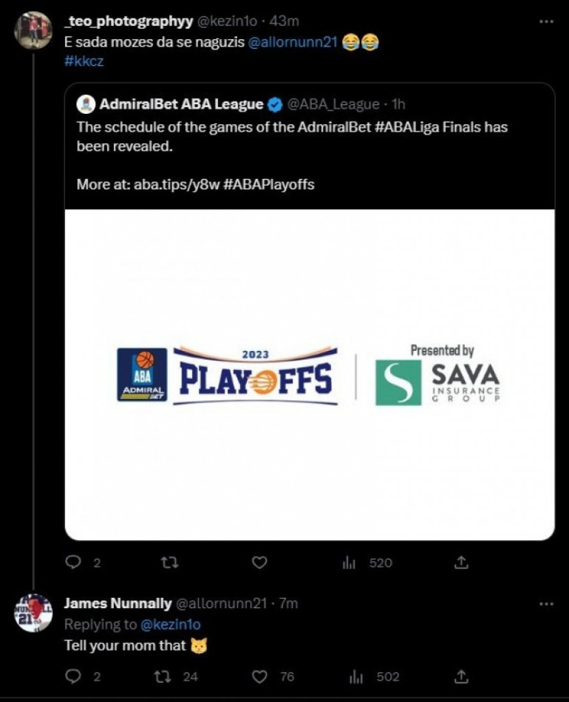
Task: Share James Nunnally's reply
Action: click(461, 677)
